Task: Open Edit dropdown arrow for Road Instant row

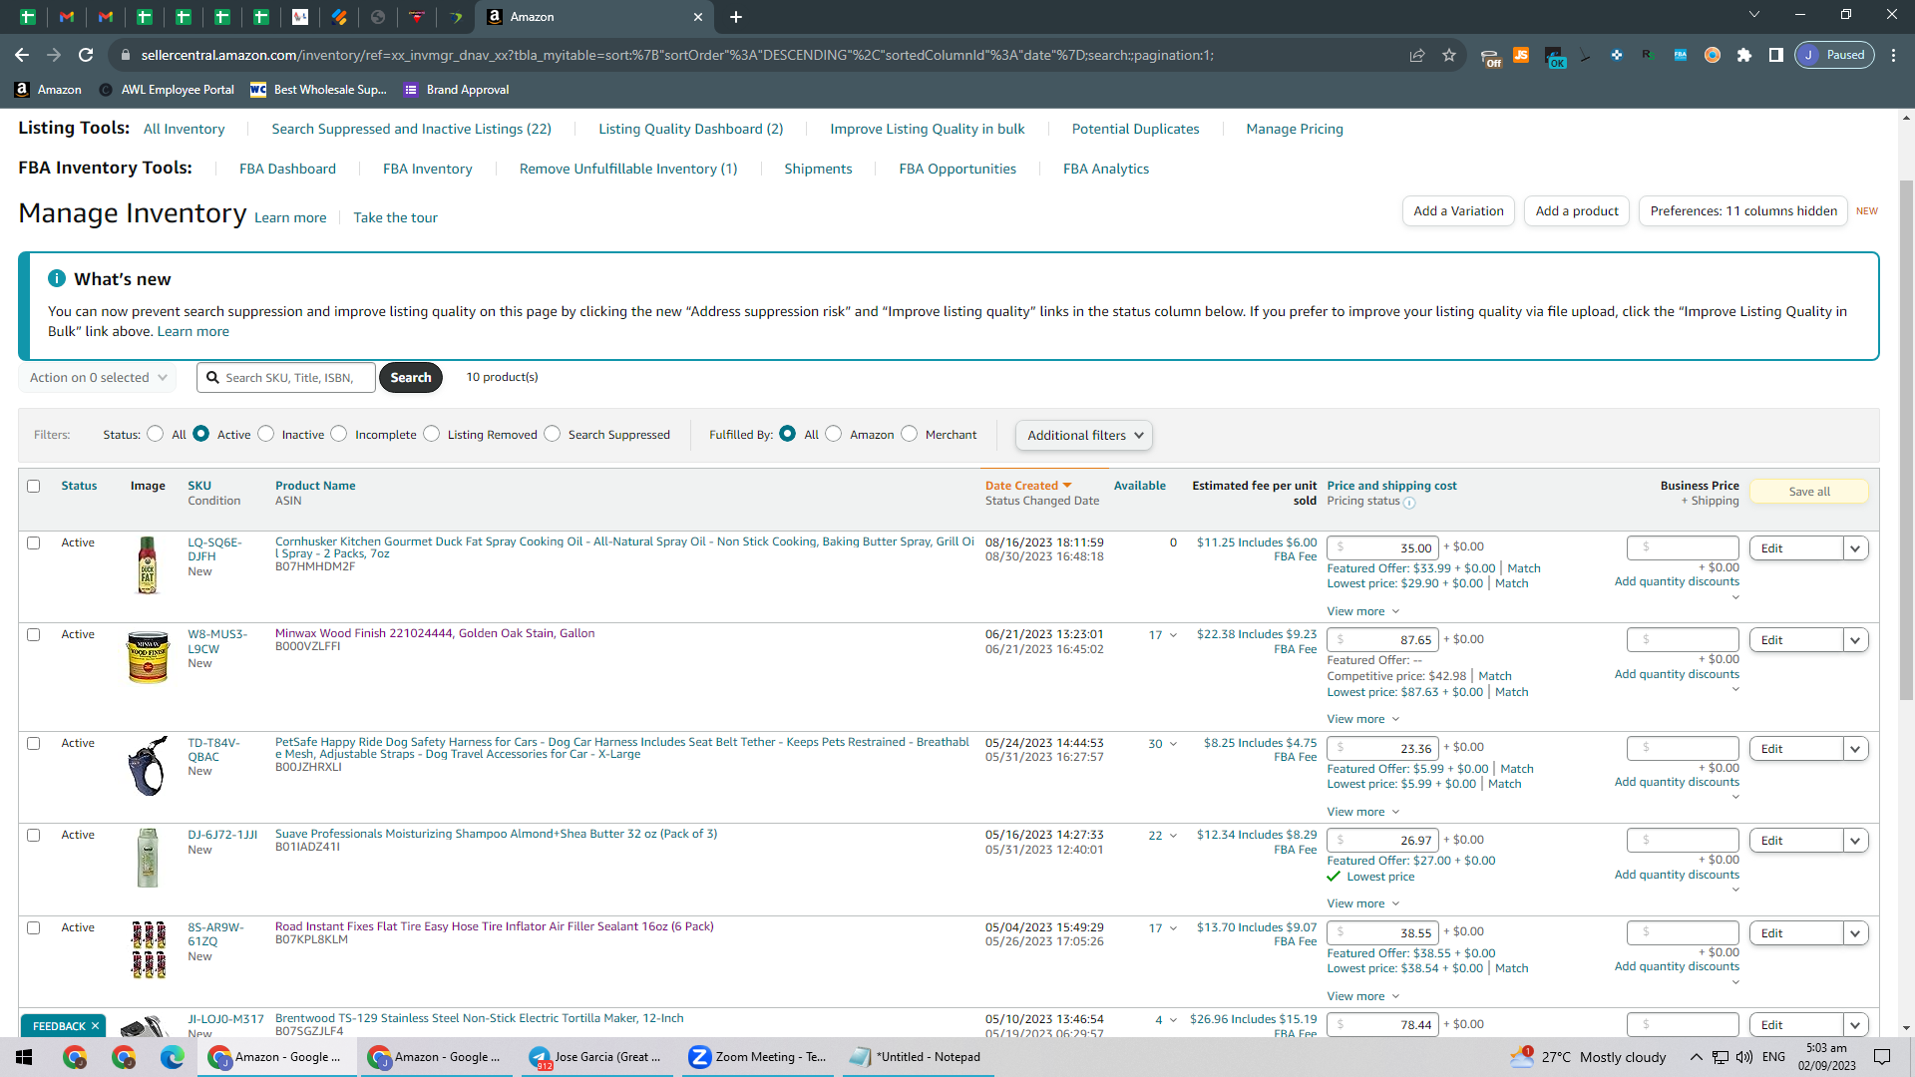Action: 1856,933
